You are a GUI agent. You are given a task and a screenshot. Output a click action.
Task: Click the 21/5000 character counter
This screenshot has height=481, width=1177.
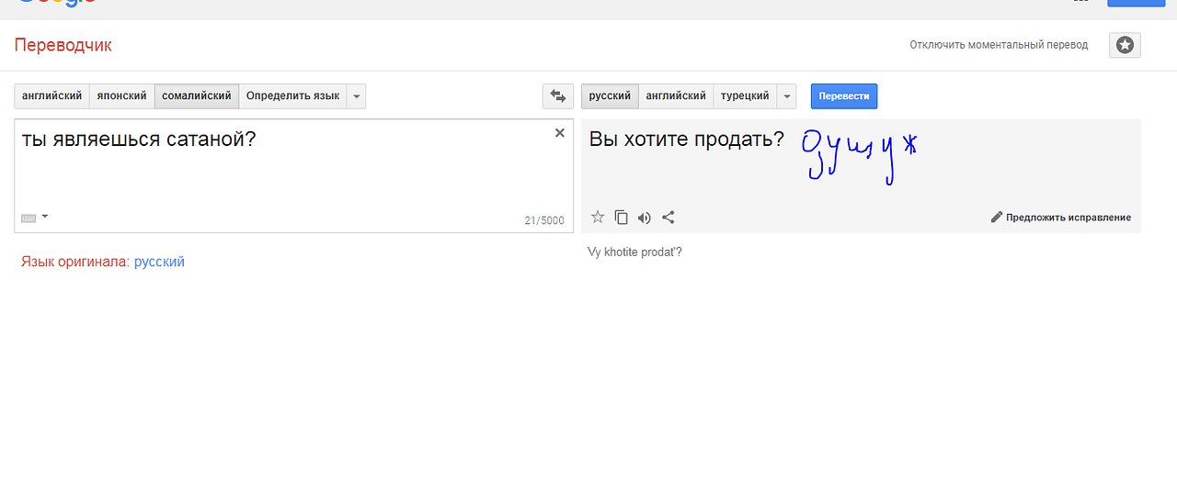coord(544,220)
